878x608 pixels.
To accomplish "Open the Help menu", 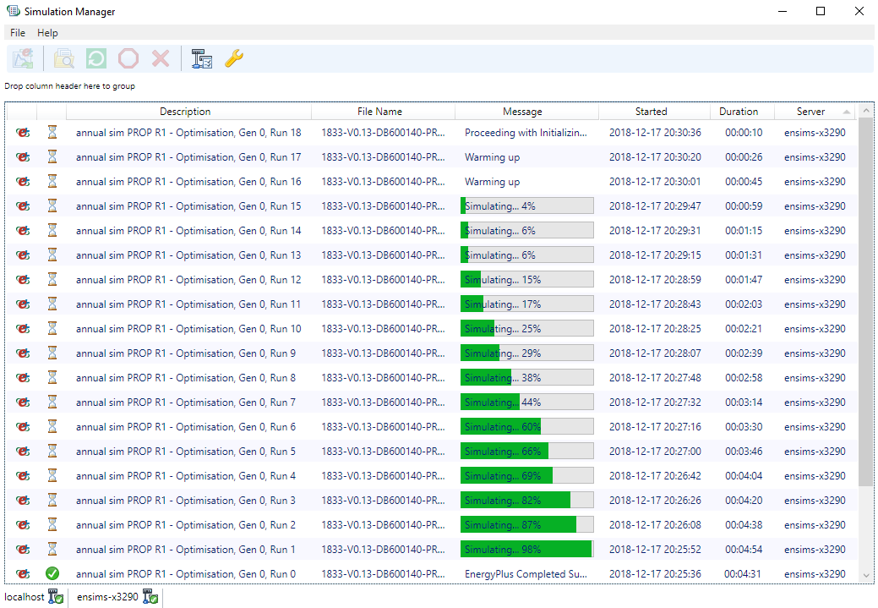I will click(47, 32).
